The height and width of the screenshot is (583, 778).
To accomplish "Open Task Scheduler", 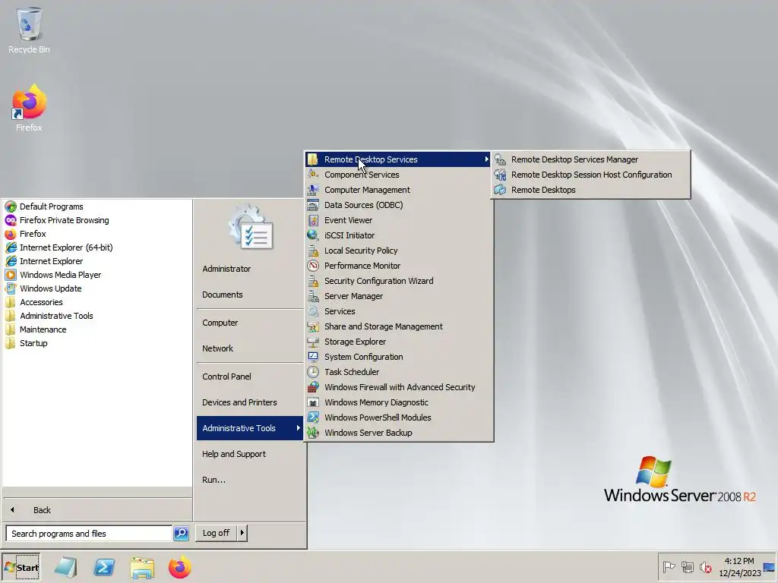I will tap(398, 372).
